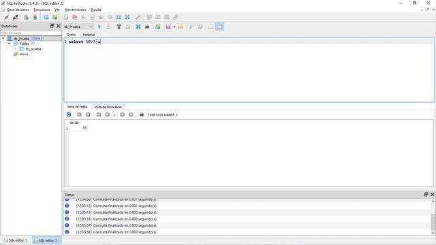Click the status log entry at 12:05:12
The width and height of the screenshot is (436, 245).
pos(116,206)
